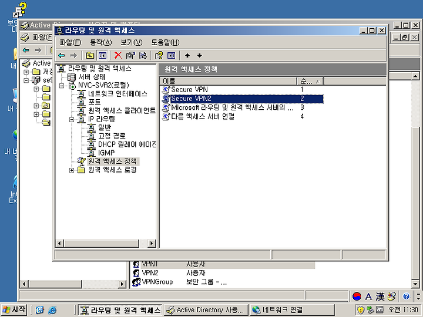Image resolution: width=423 pixels, height=317 pixels.
Task: Collapse the domain node in Active Directory tree
Action: (x=26, y=80)
